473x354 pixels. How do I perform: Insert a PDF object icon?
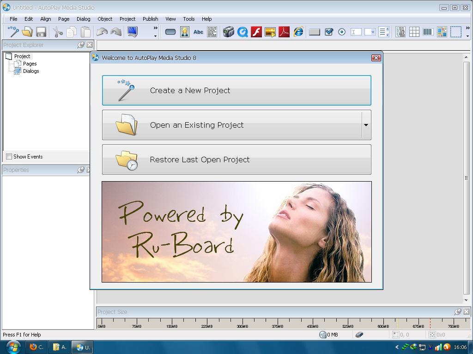tap(284, 32)
